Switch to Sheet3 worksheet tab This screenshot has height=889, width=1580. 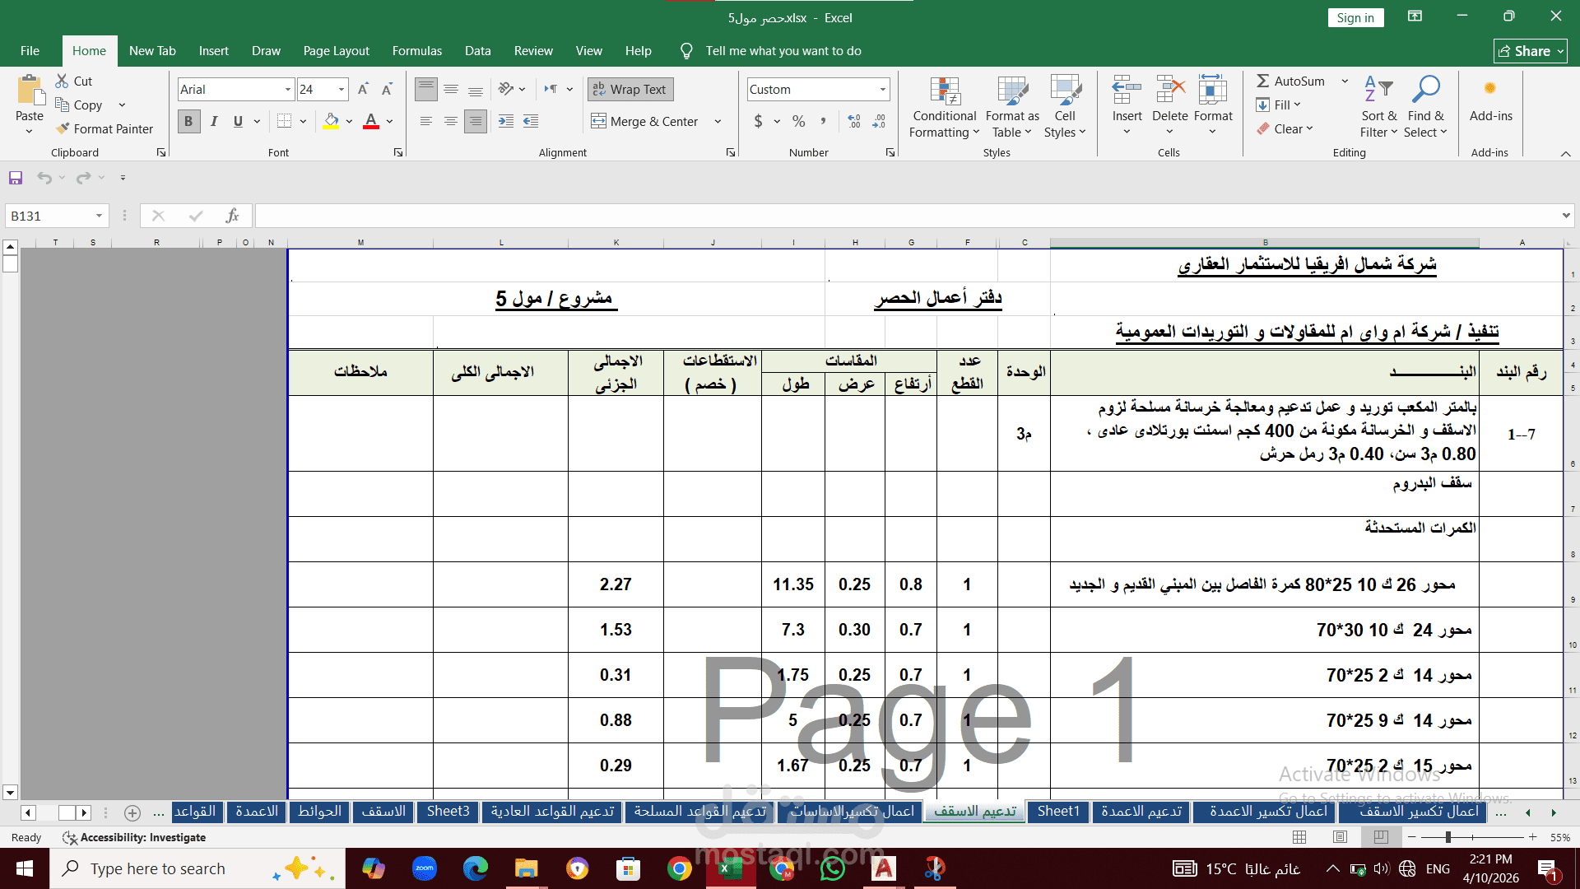pyautogui.click(x=448, y=812)
